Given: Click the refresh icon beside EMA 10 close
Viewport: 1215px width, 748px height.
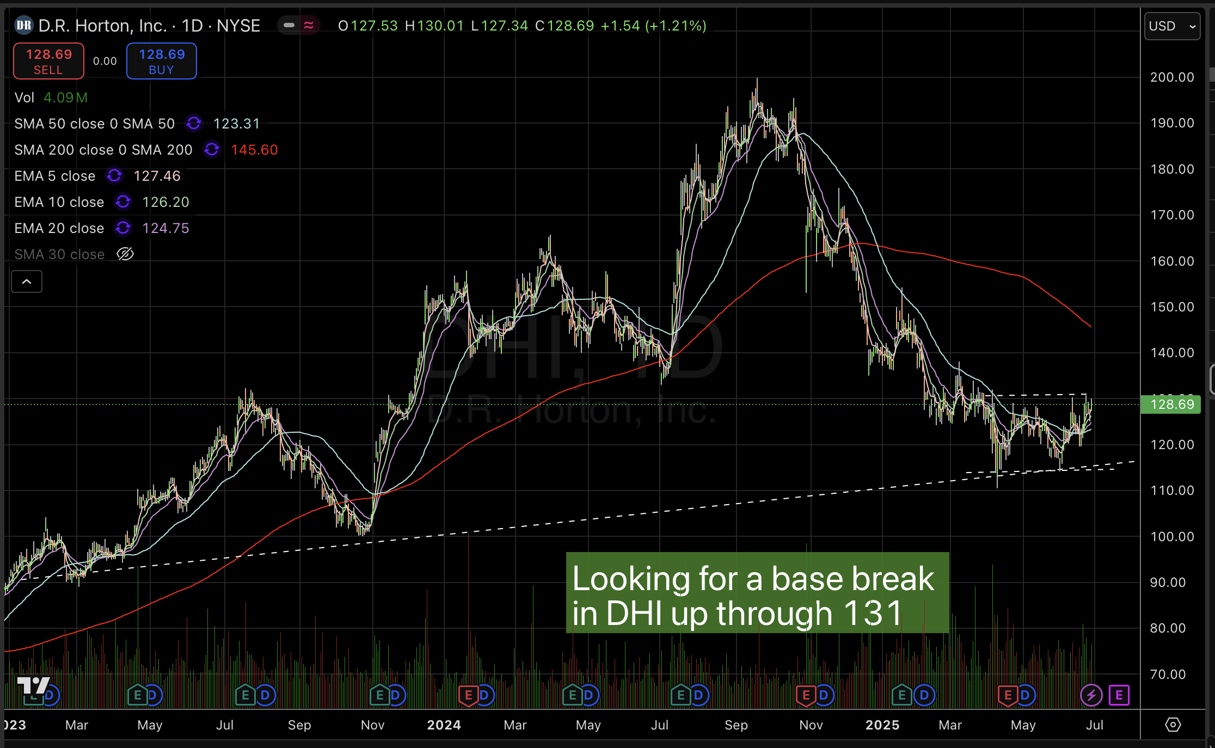Looking at the screenshot, I should pyautogui.click(x=123, y=201).
